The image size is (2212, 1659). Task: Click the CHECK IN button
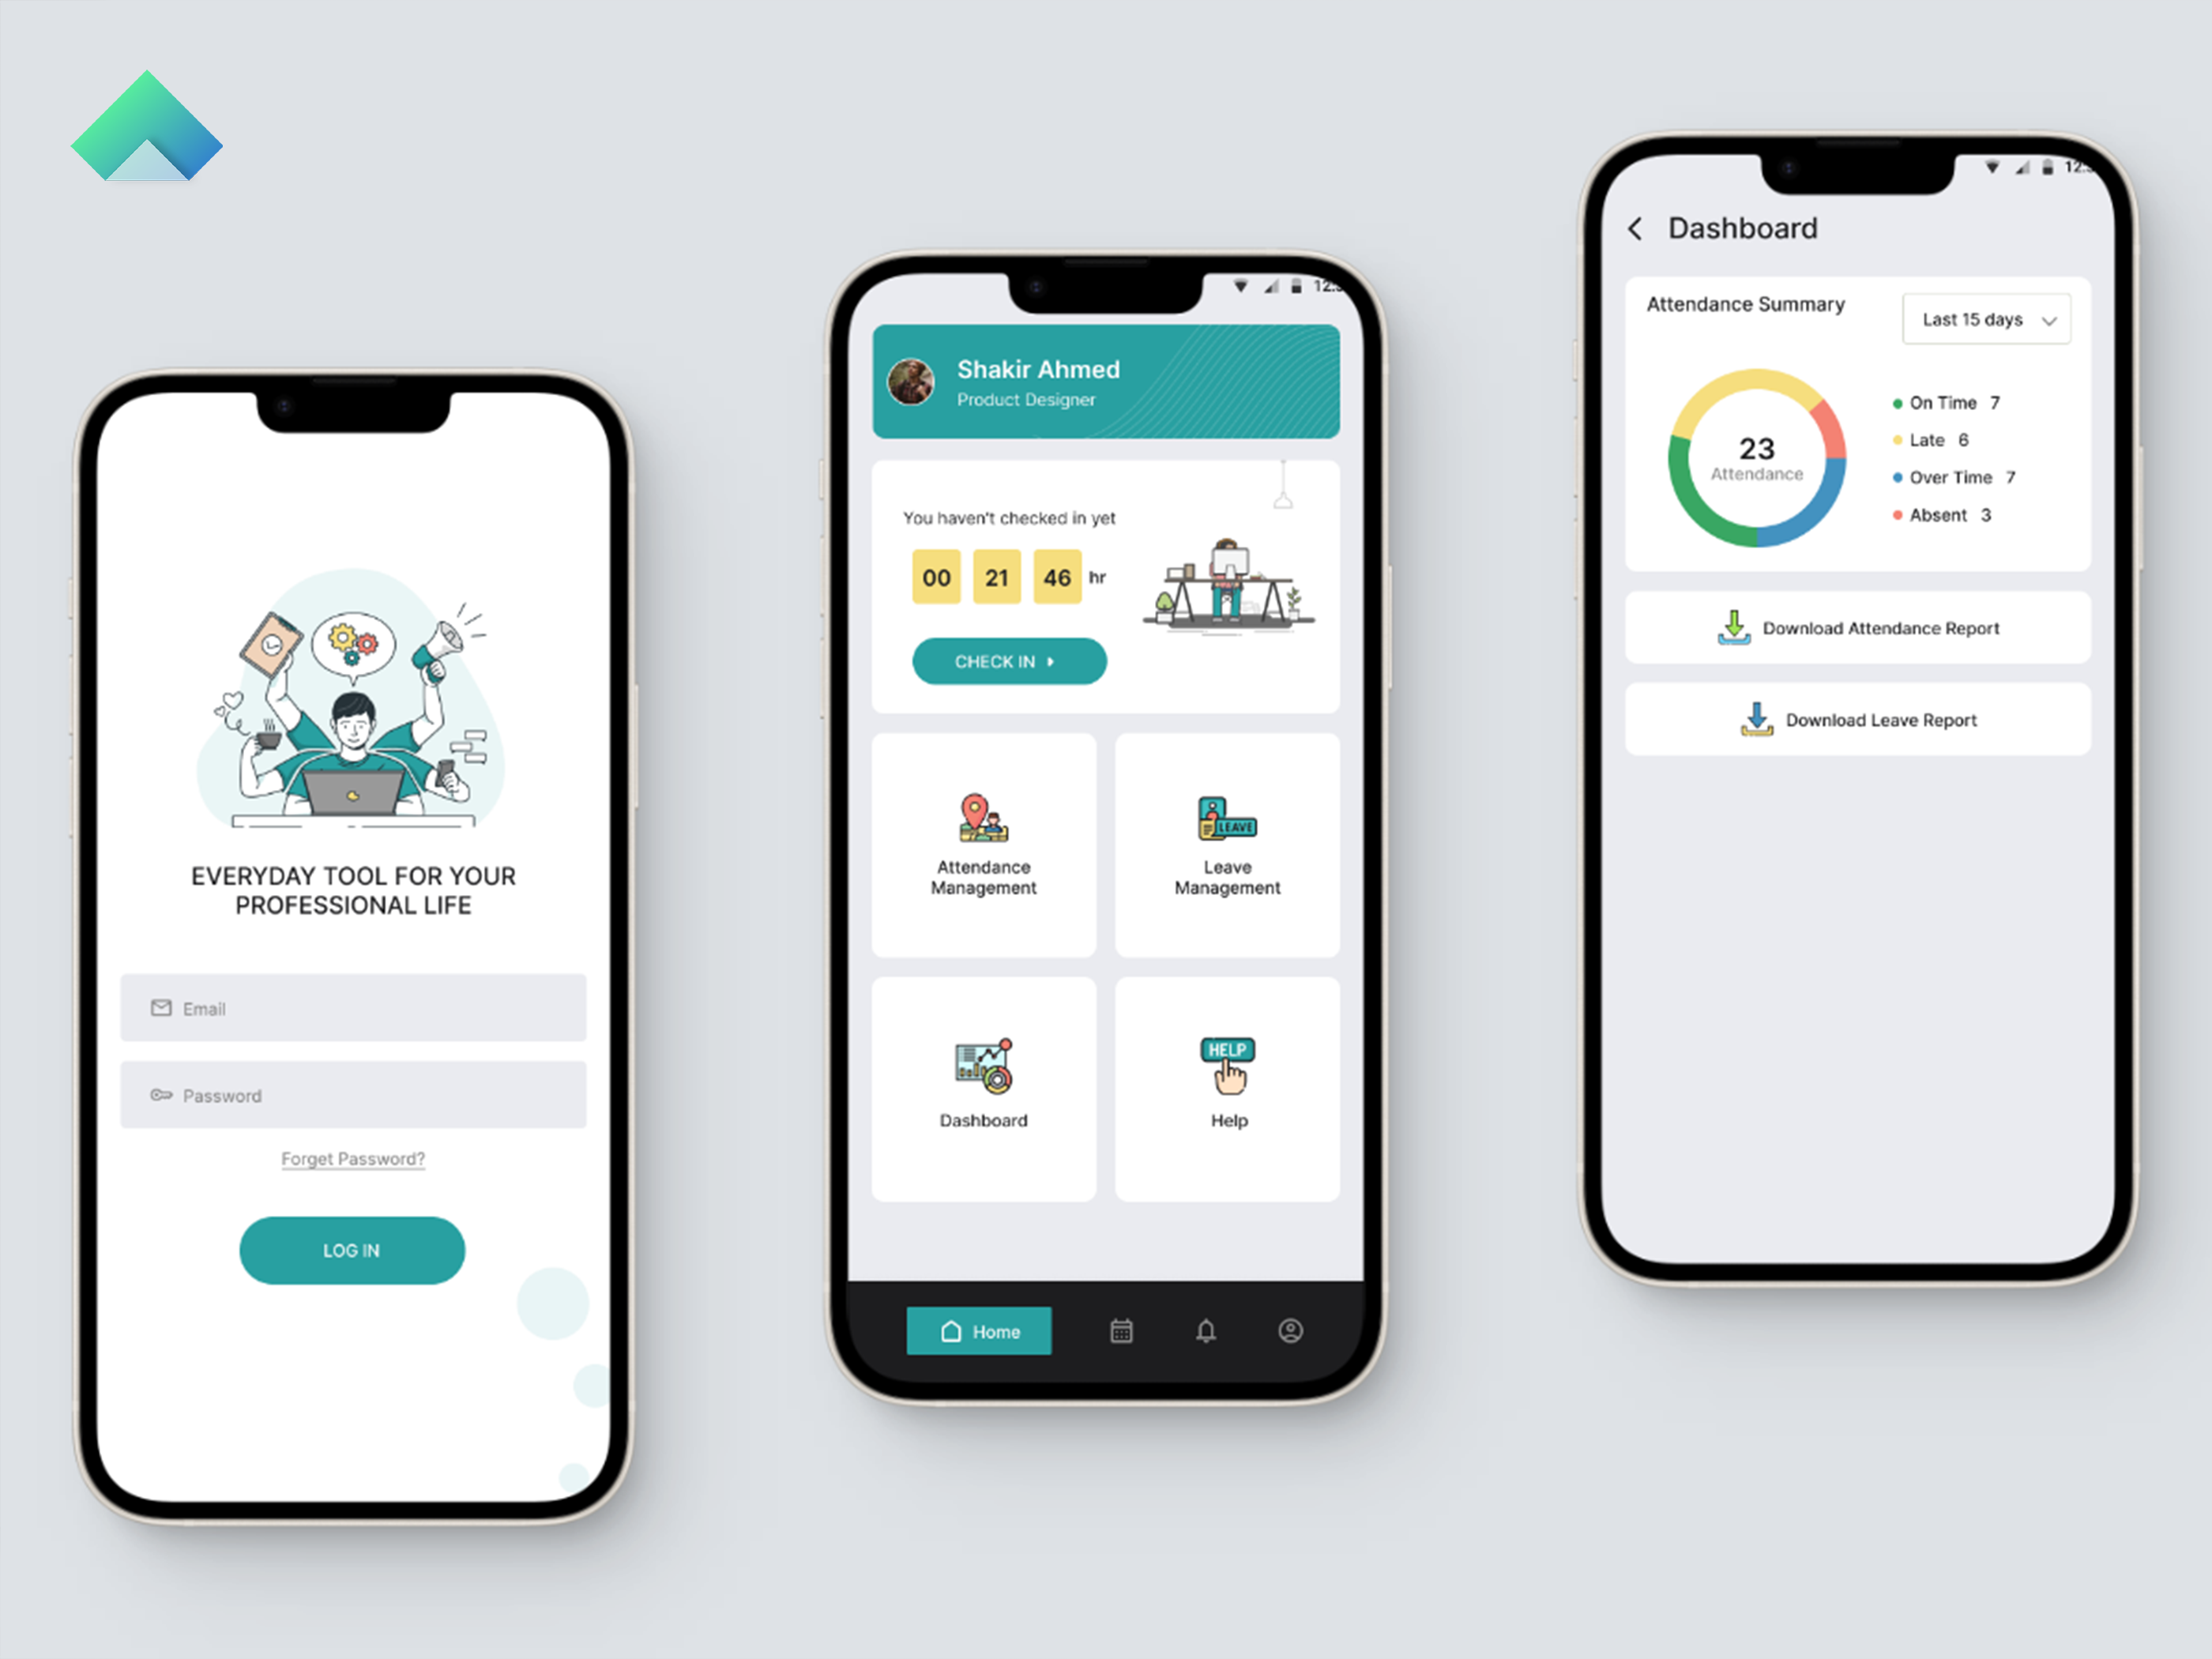pos(1009,662)
